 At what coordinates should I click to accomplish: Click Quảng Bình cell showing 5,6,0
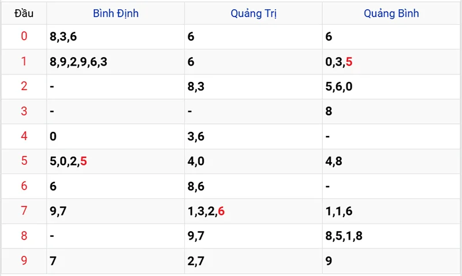click(x=339, y=87)
